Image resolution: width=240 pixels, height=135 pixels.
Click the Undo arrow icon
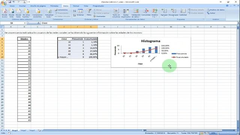[x=13, y=2]
